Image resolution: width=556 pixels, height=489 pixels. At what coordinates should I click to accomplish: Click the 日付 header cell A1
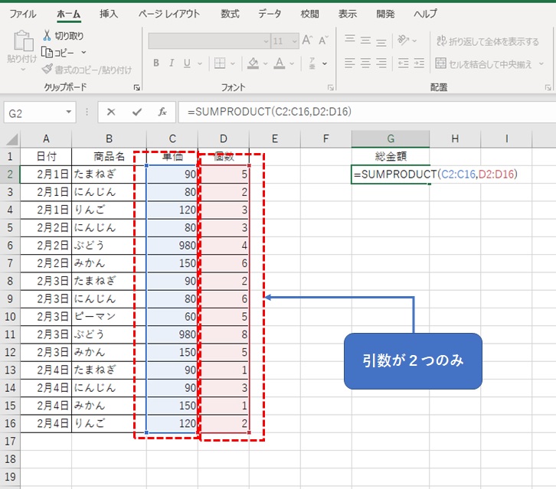(46, 156)
